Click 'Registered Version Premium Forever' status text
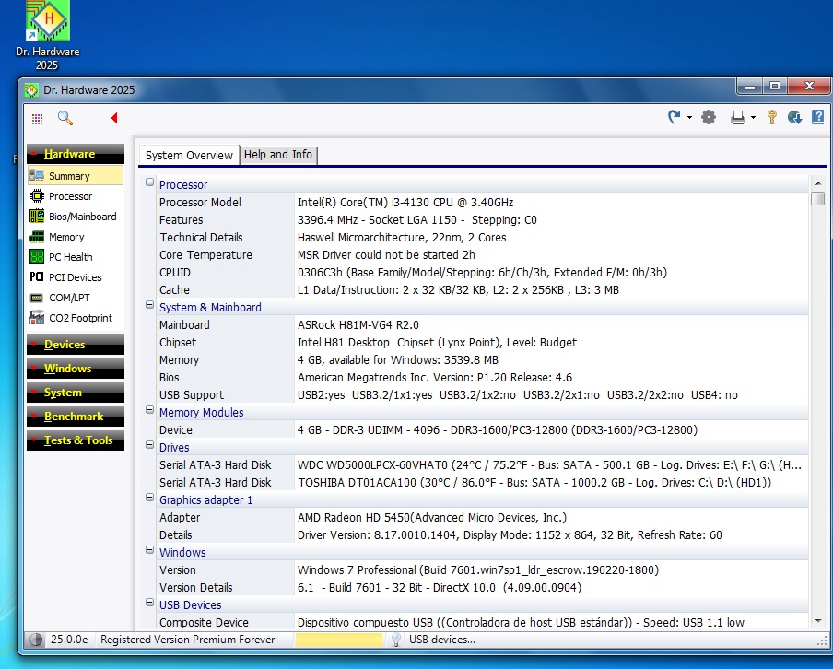Screen dimensions: 833x669 pyautogui.click(x=188, y=640)
